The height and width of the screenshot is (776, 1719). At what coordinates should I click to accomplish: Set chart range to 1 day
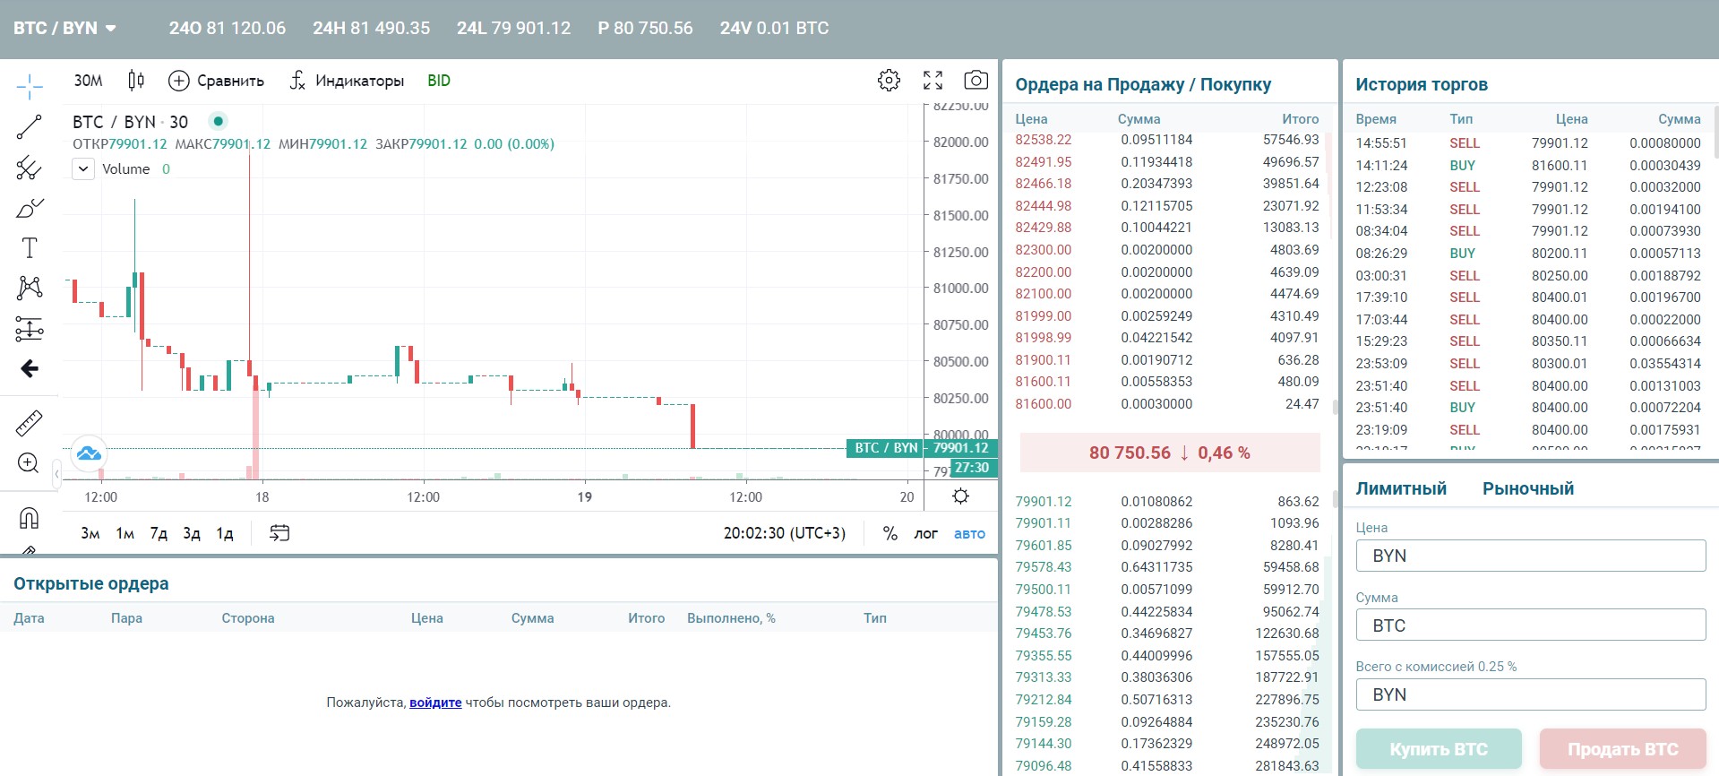(225, 533)
